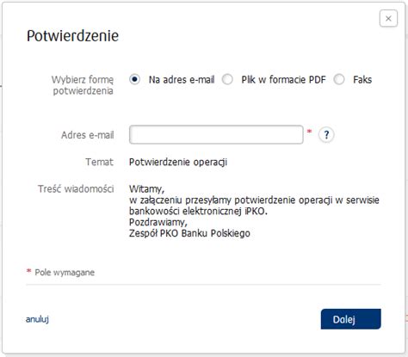This screenshot has height=357, width=408.
Task: Click the 'Potwierdzenie' dialog title
Action: [72, 36]
